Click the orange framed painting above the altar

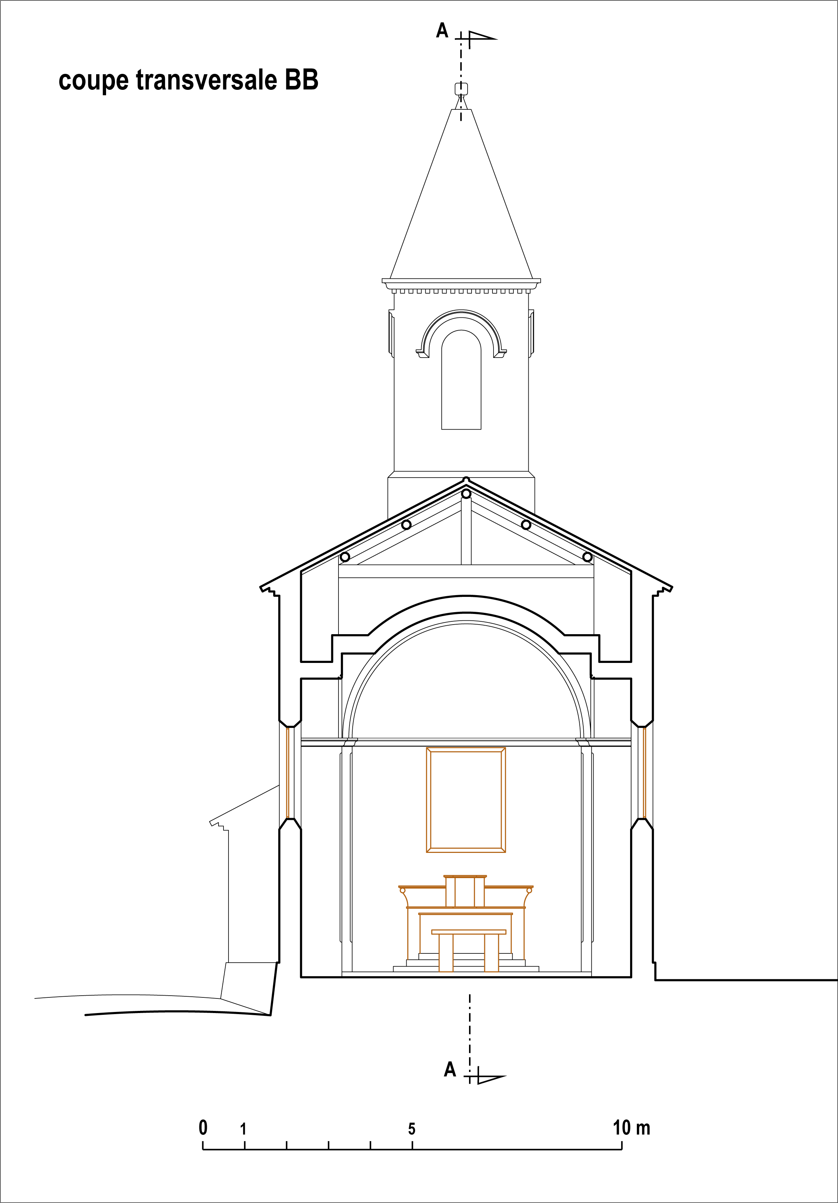tap(466, 800)
